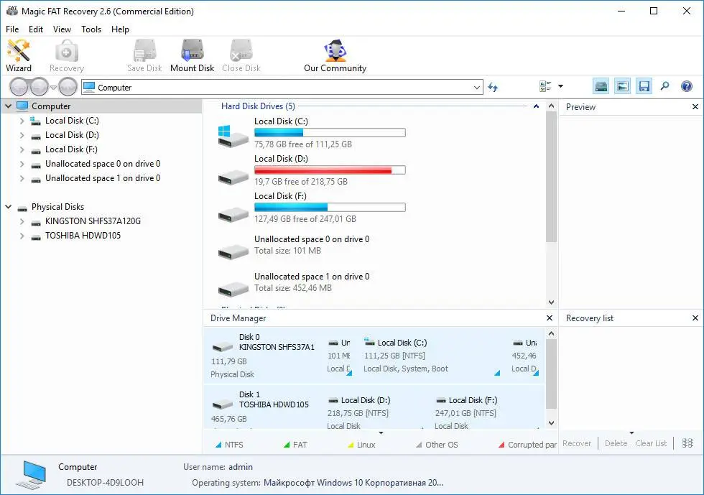
Task: Click Drive Manager scrollbar down arrow
Action: 552,423
